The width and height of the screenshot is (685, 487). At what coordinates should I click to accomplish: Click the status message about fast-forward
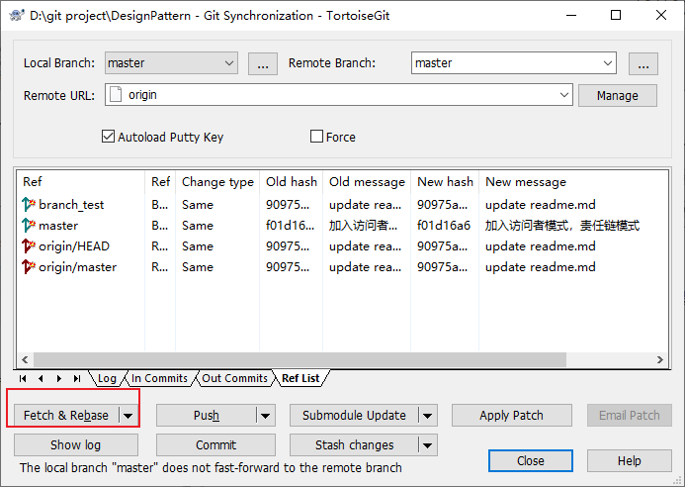tap(211, 468)
